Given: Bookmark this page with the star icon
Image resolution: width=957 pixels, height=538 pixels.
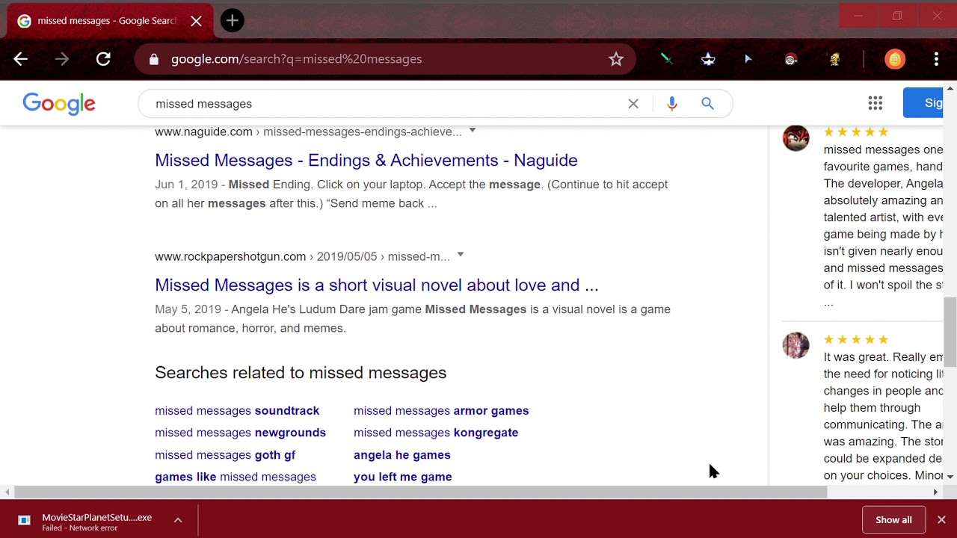Looking at the screenshot, I should coord(616,59).
